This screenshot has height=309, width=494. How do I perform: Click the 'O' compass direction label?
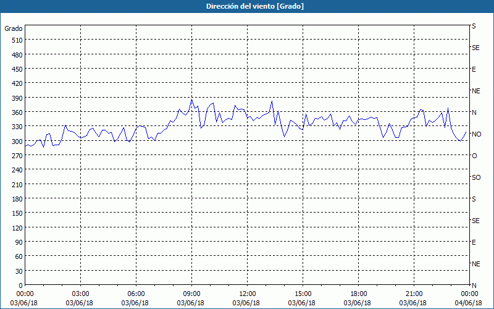click(474, 156)
